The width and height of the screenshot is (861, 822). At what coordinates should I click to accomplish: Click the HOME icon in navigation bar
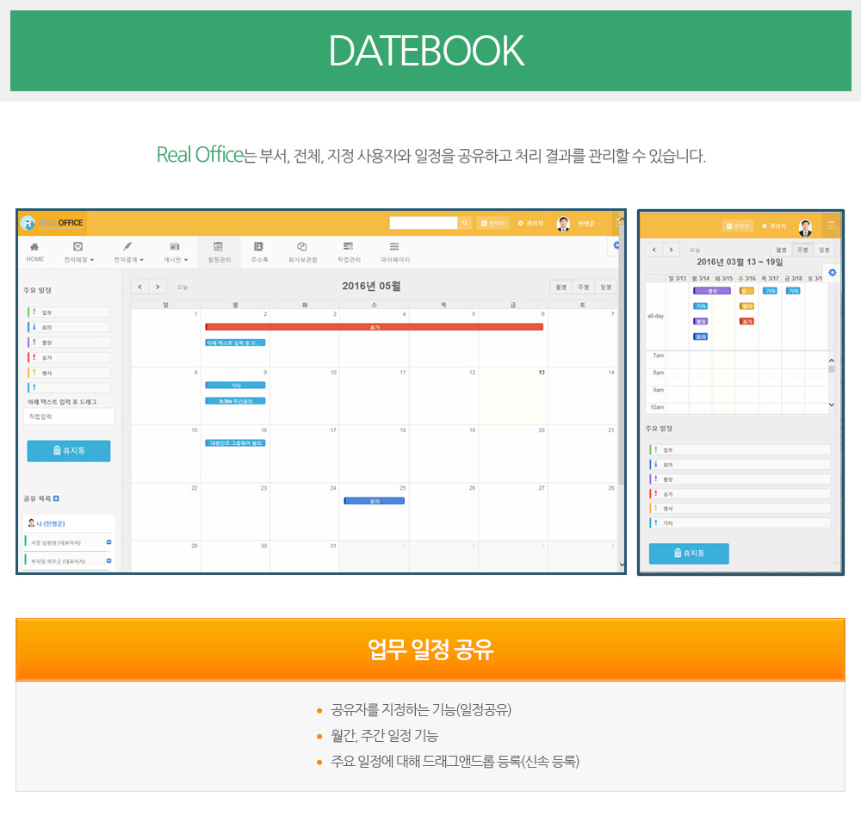click(35, 247)
